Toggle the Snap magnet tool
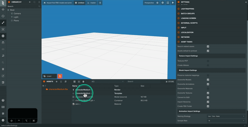The width and height of the screenshot is (248, 127). click(3, 43)
